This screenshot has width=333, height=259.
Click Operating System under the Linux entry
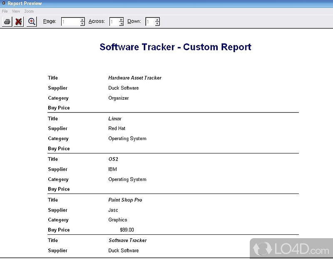[127, 138]
